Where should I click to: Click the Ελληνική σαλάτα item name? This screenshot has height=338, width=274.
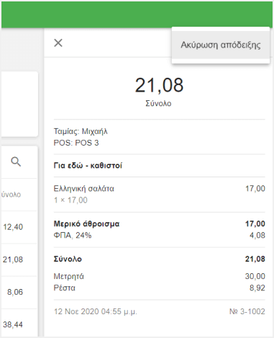(x=83, y=189)
